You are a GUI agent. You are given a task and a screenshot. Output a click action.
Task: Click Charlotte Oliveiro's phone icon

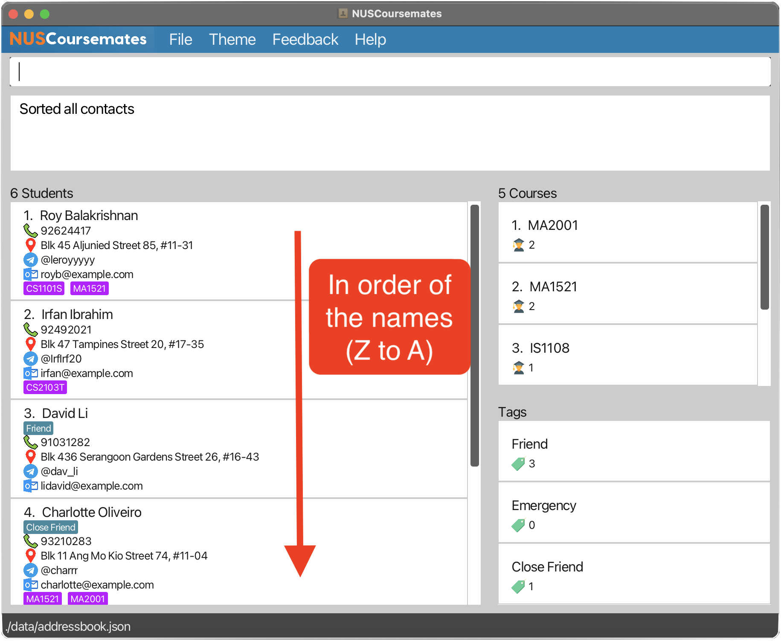[x=30, y=541]
